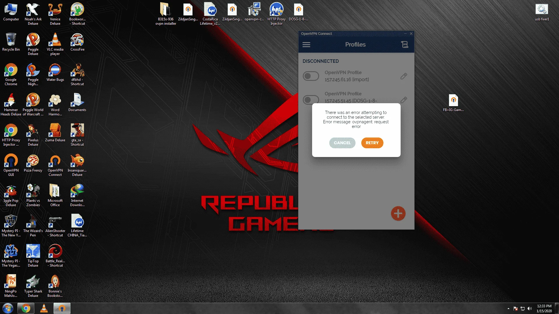Minimize the OpenVPN Connect window

click(x=405, y=34)
